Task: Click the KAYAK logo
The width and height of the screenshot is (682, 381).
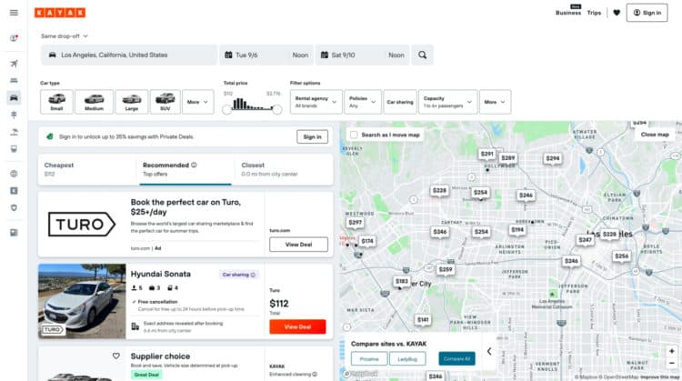Action: coord(60,13)
